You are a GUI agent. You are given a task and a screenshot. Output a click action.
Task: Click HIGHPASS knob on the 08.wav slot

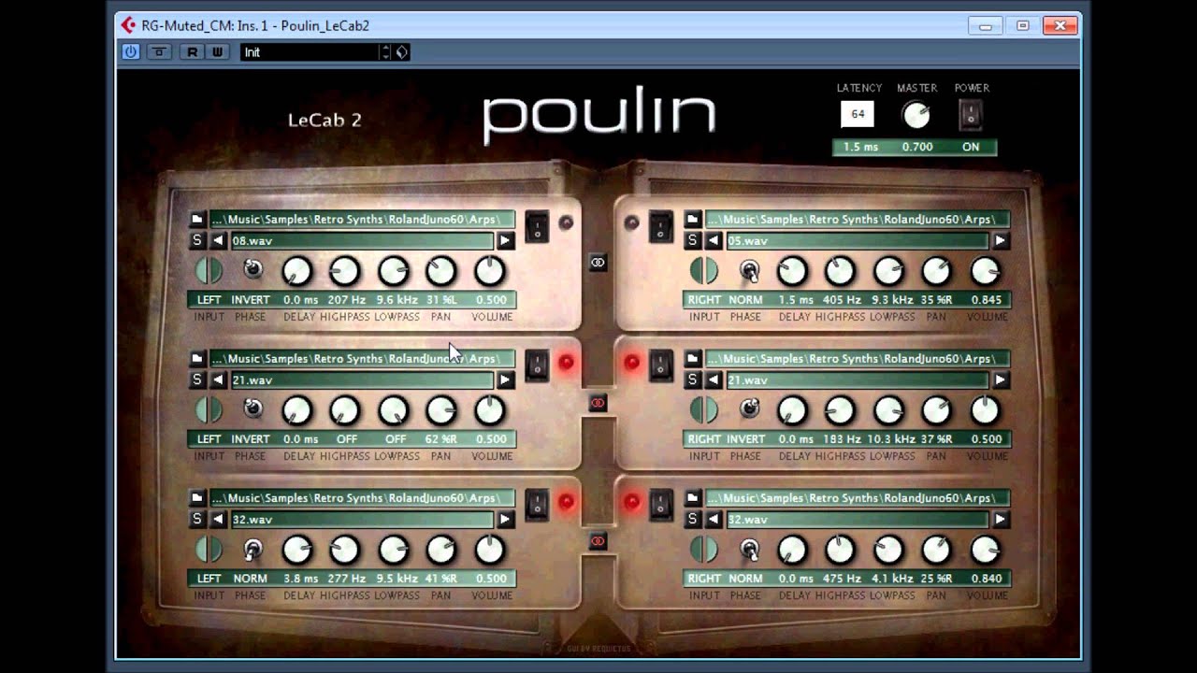(345, 271)
